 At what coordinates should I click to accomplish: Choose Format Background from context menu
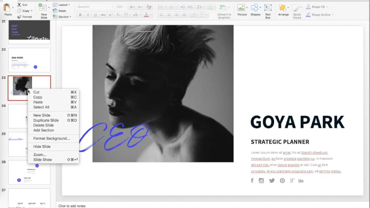pos(53,138)
